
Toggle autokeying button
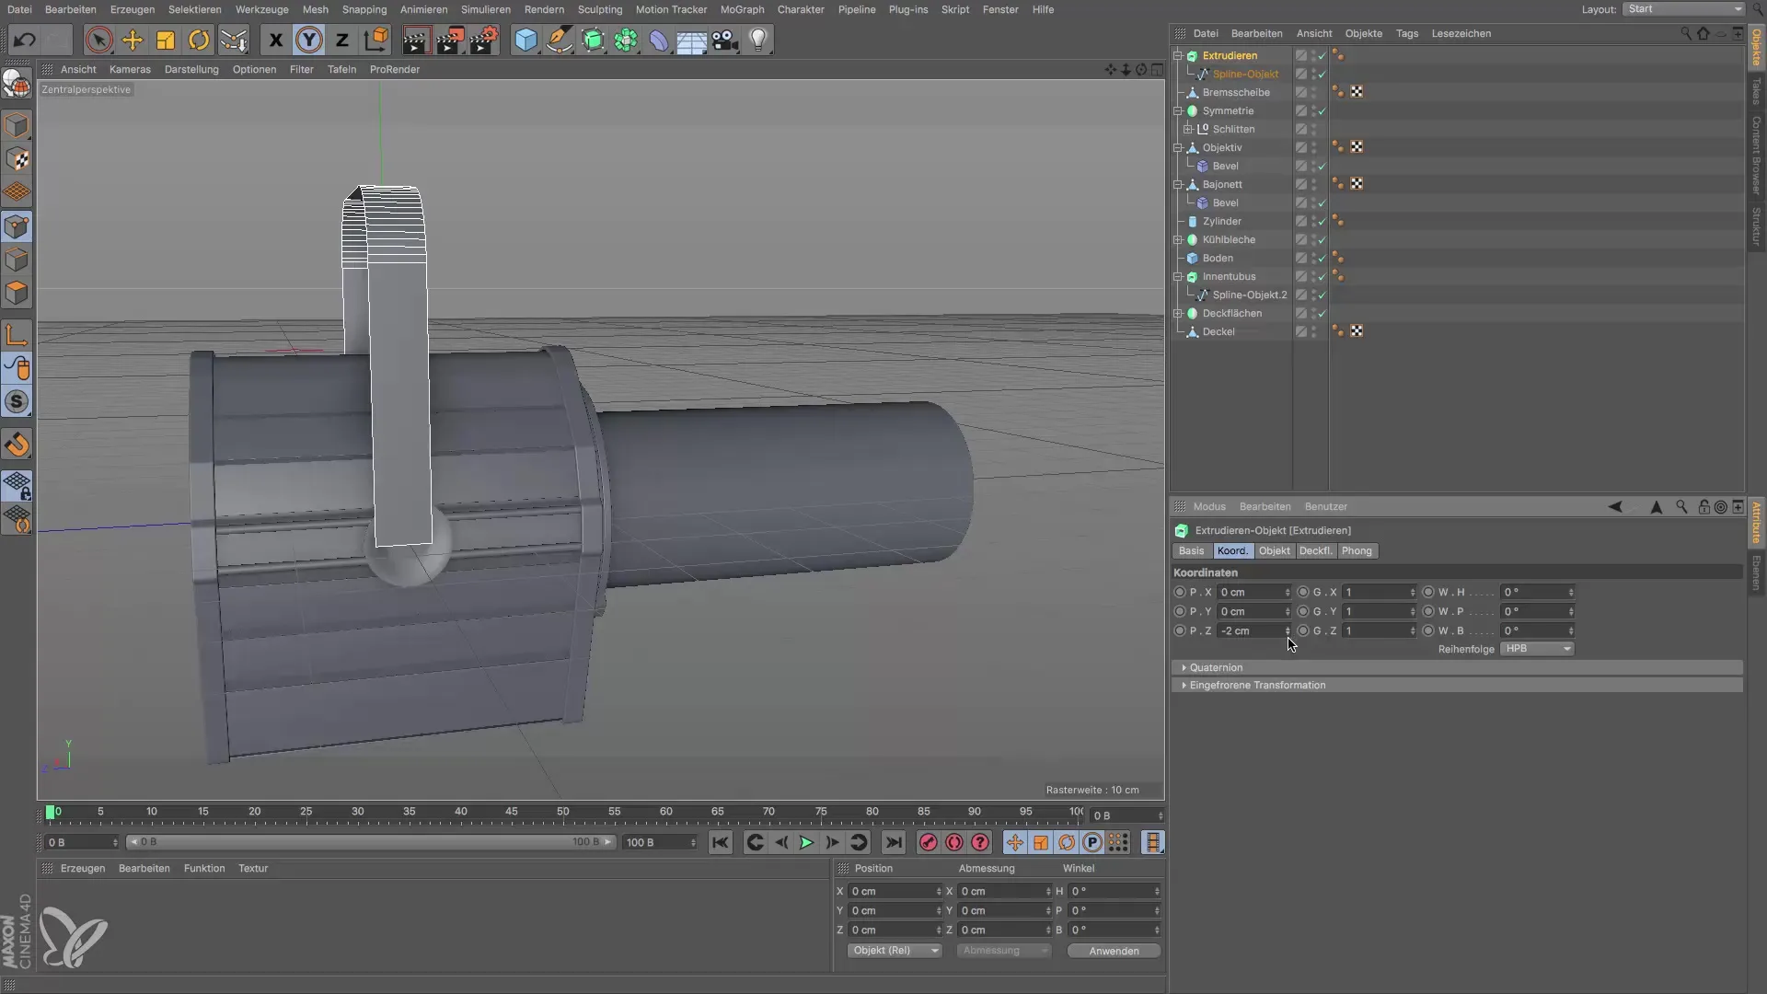954,842
